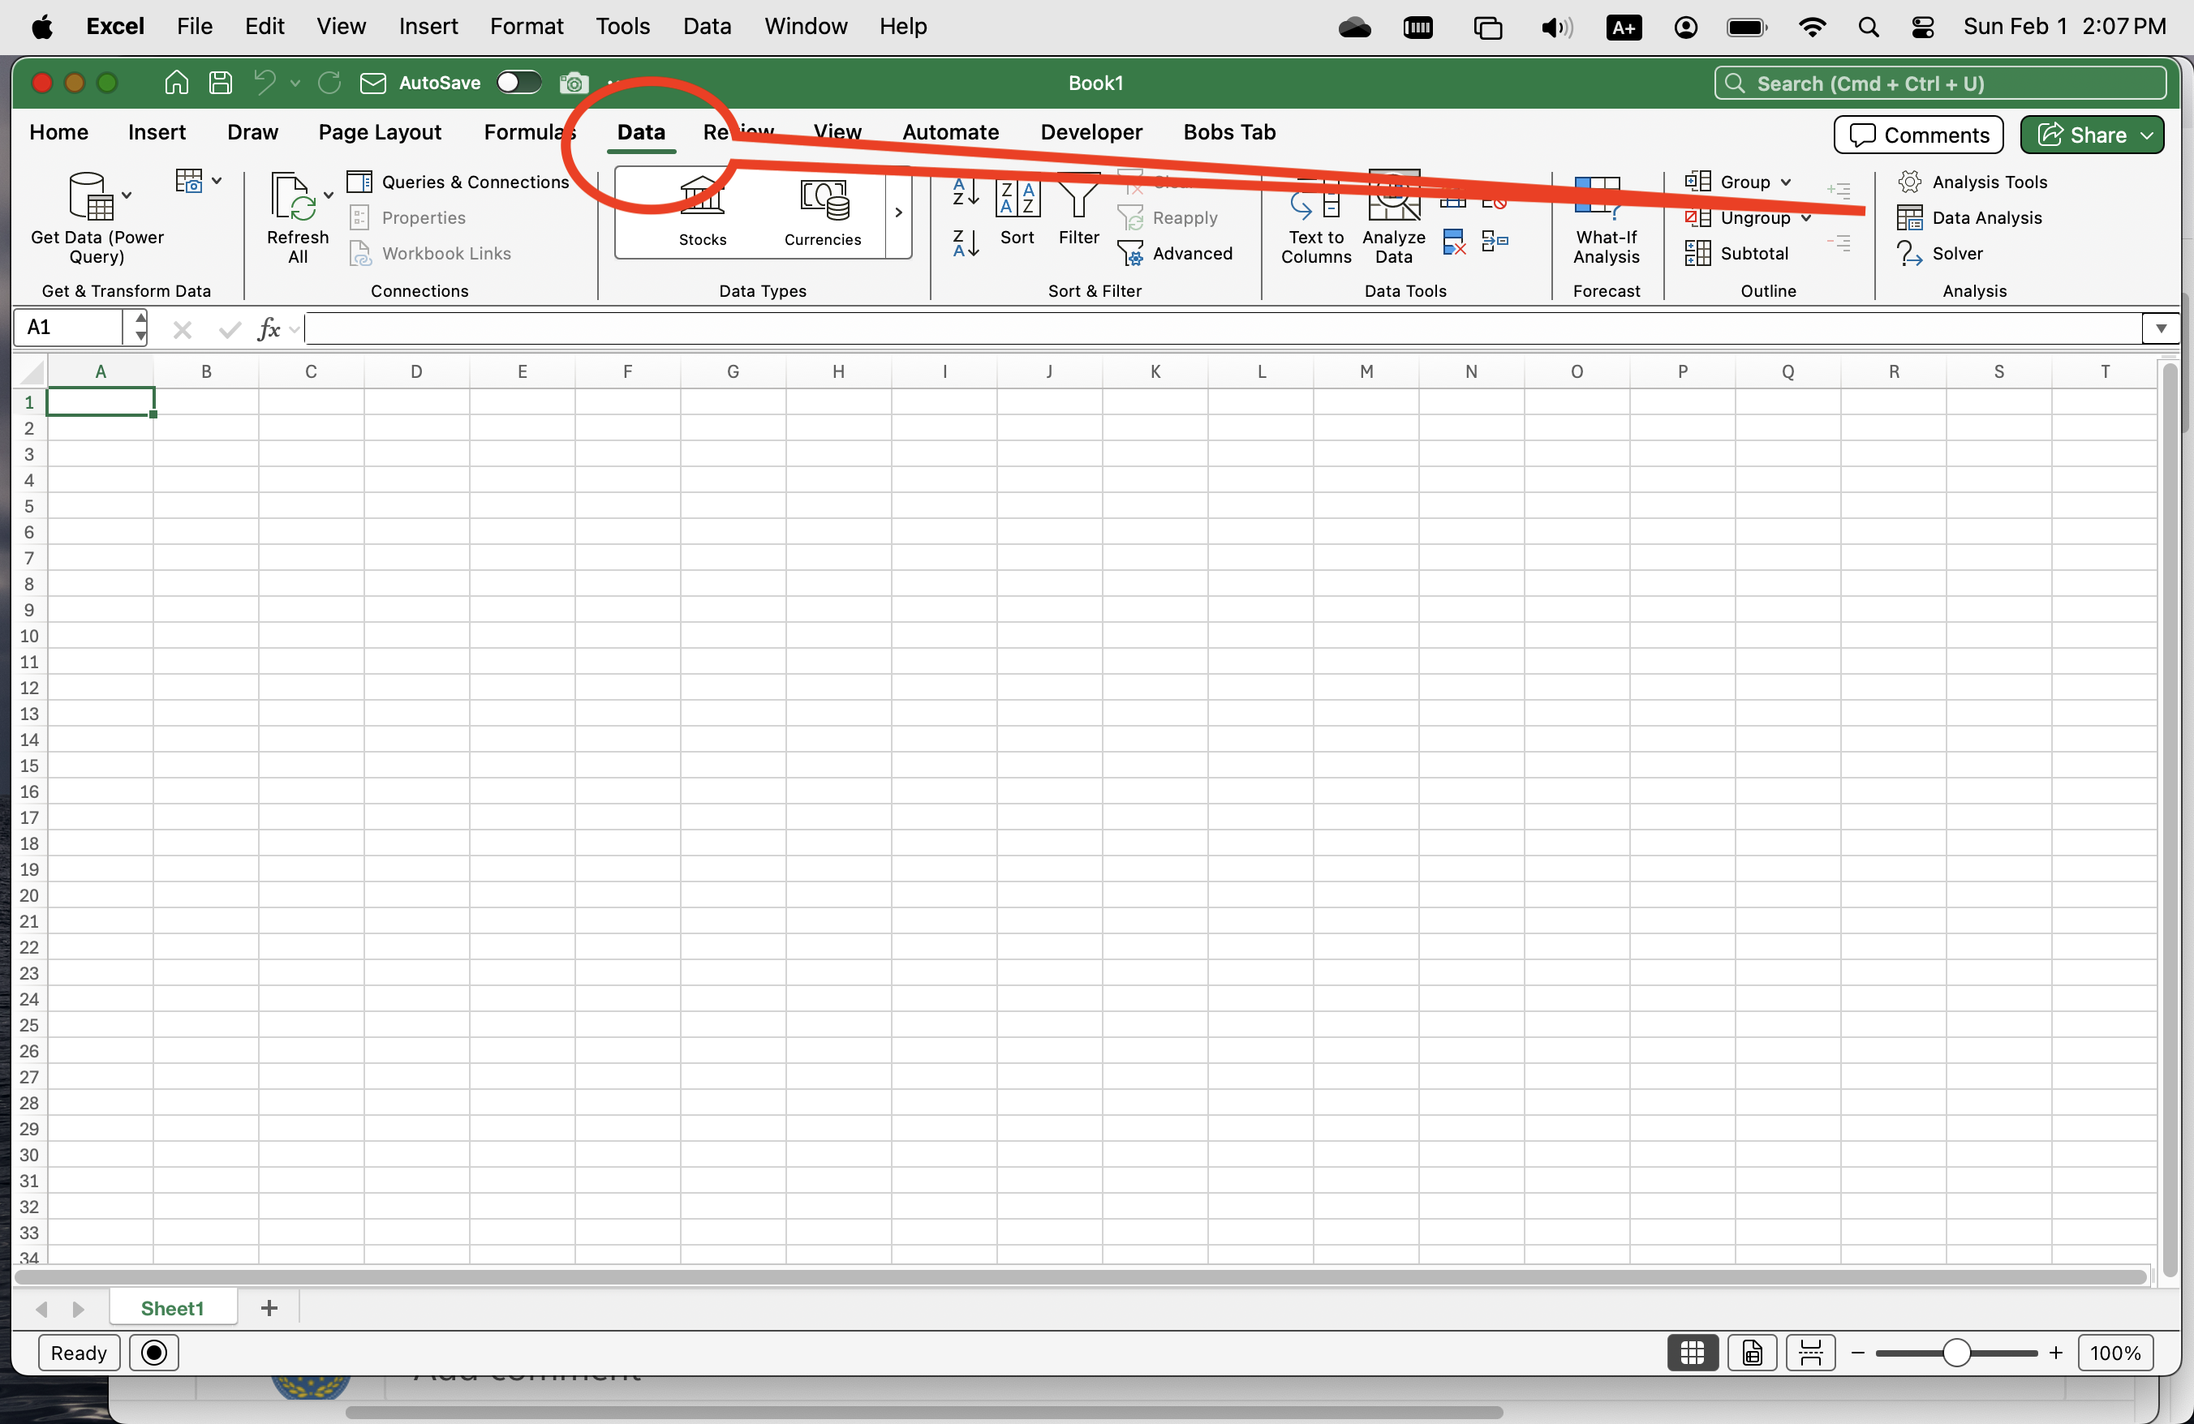Switch to Page Layout view in status bar
This screenshot has height=1424, width=2194.
tap(1752, 1353)
